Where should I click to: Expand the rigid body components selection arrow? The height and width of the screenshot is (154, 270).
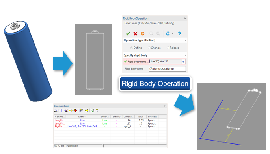pyautogui.click(x=183, y=62)
